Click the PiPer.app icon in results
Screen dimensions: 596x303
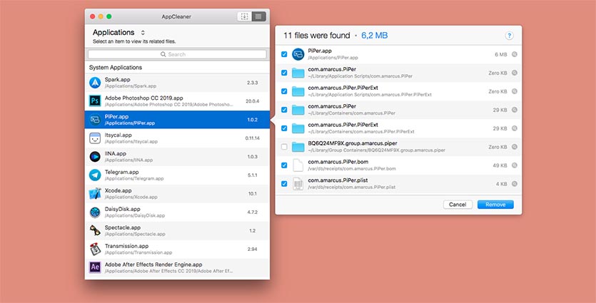click(x=298, y=54)
